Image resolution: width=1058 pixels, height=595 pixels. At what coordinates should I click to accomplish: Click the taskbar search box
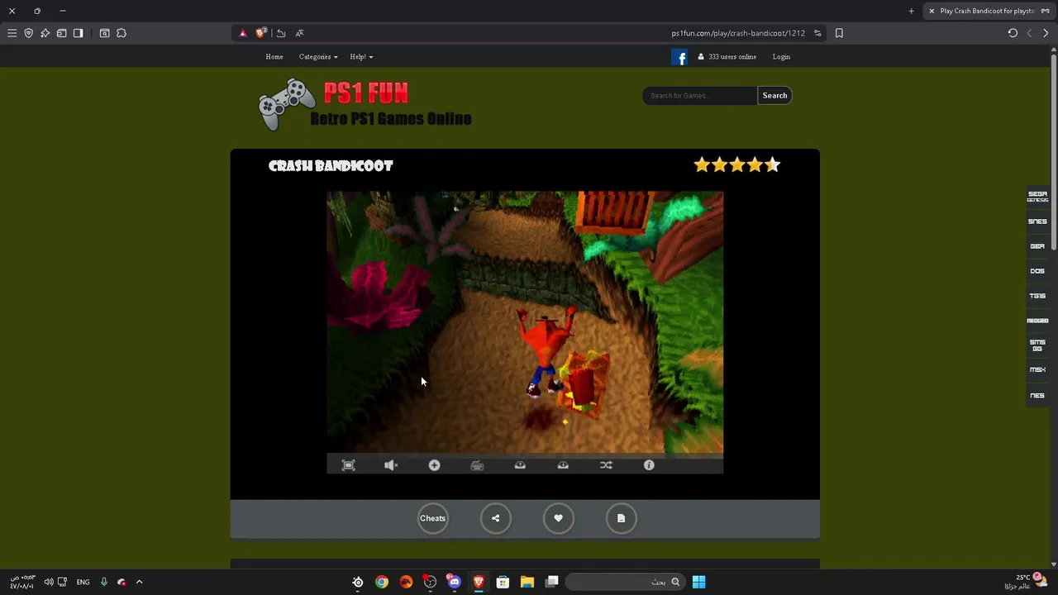coord(625,582)
